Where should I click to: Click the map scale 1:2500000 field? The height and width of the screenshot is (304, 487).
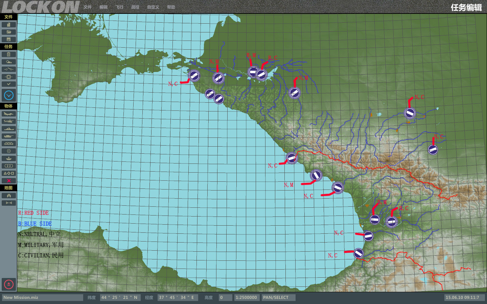247,298
